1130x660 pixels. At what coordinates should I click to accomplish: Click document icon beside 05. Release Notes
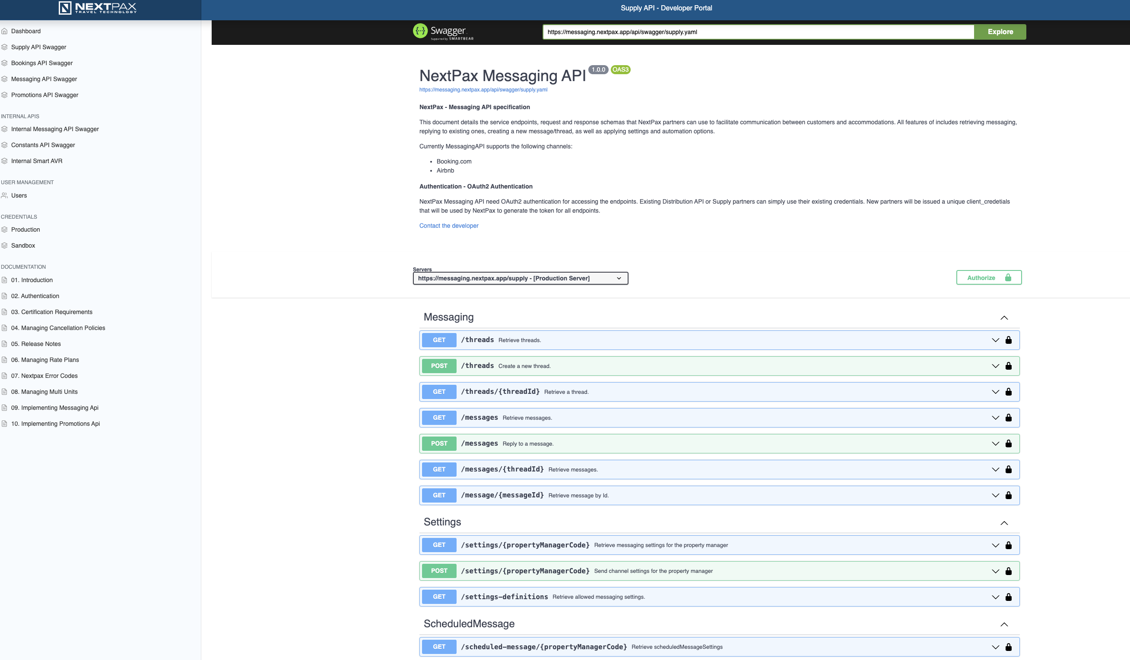pos(4,344)
